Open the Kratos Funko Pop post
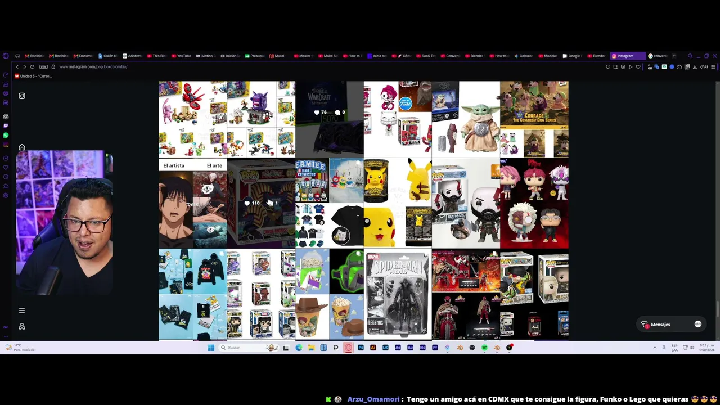The image size is (720, 405). [466, 203]
